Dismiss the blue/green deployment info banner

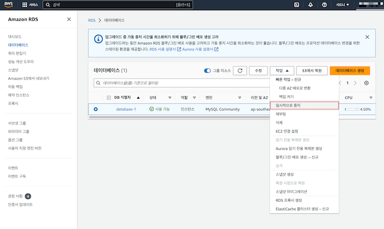click(x=367, y=37)
